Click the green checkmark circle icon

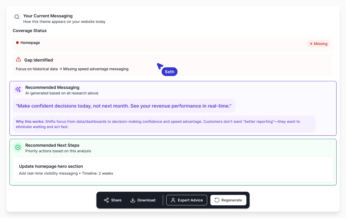point(18,147)
